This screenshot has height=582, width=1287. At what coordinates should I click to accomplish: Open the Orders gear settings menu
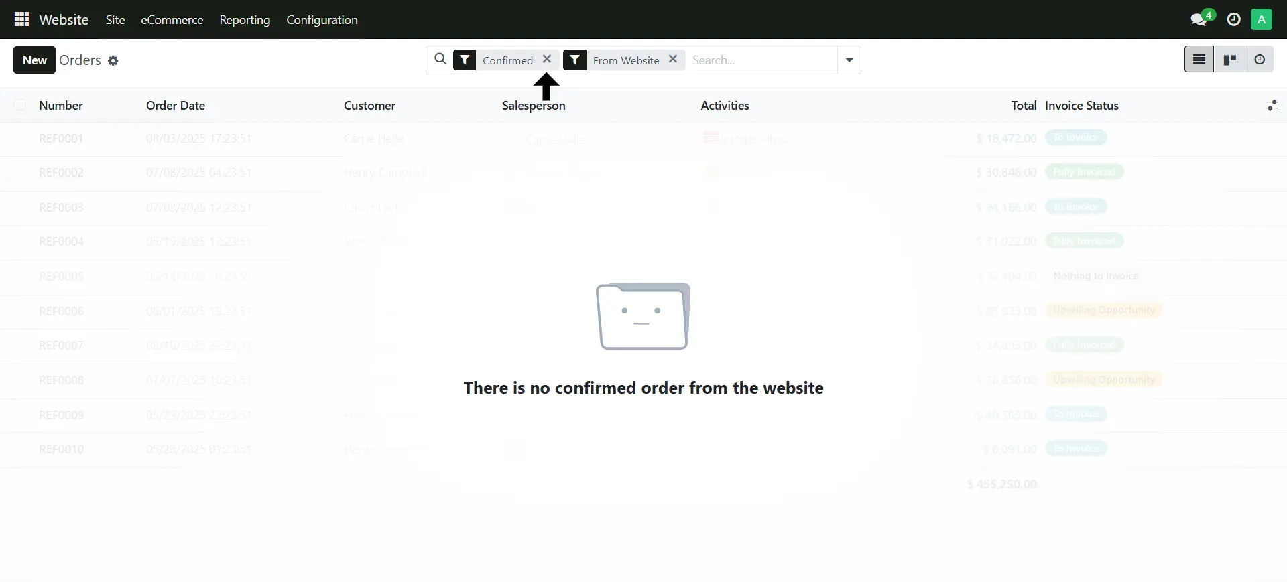pos(113,61)
